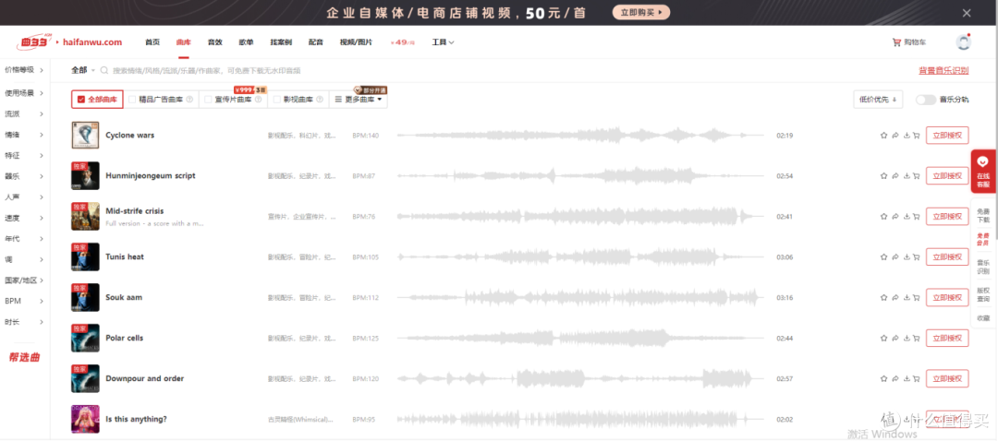Open 在线客服 online support widget

click(982, 172)
